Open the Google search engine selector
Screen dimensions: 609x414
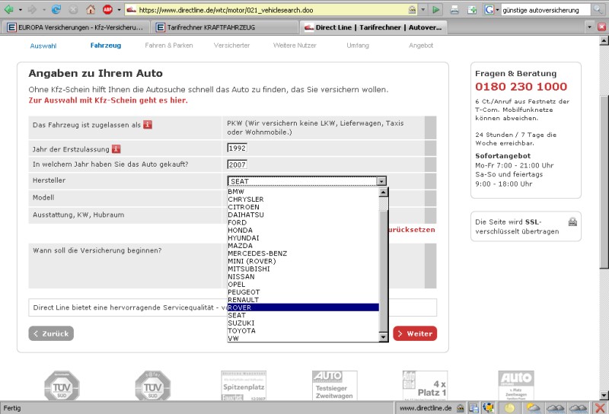[491, 10]
